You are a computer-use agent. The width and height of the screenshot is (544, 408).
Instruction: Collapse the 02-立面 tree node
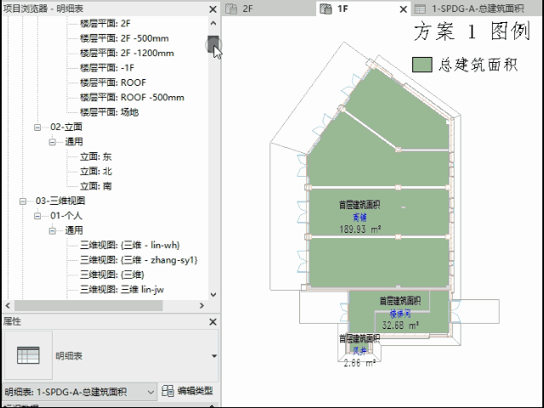click(x=37, y=127)
